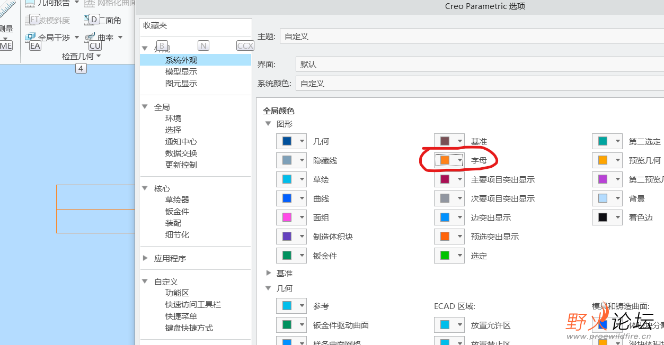The width and height of the screenshot is (664, 345).
Task: Change the 制造体积块 purple color swatch
Action: pyautogui.click(x=291, y=237)
